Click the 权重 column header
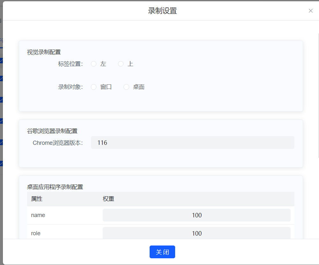 pos(108,199)
